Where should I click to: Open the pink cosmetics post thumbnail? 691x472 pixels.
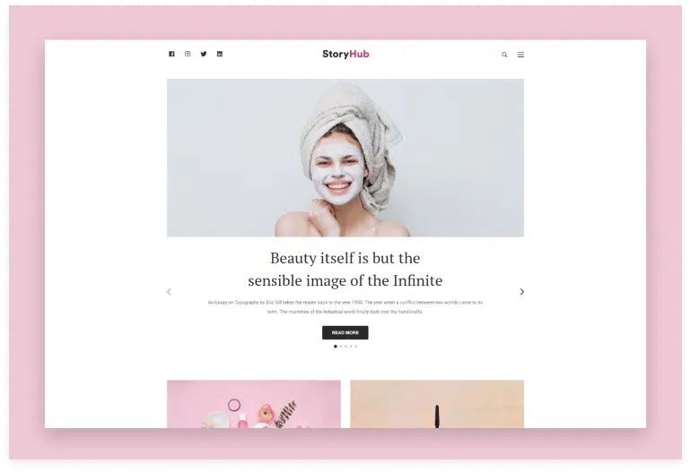(x=254, y=404)
